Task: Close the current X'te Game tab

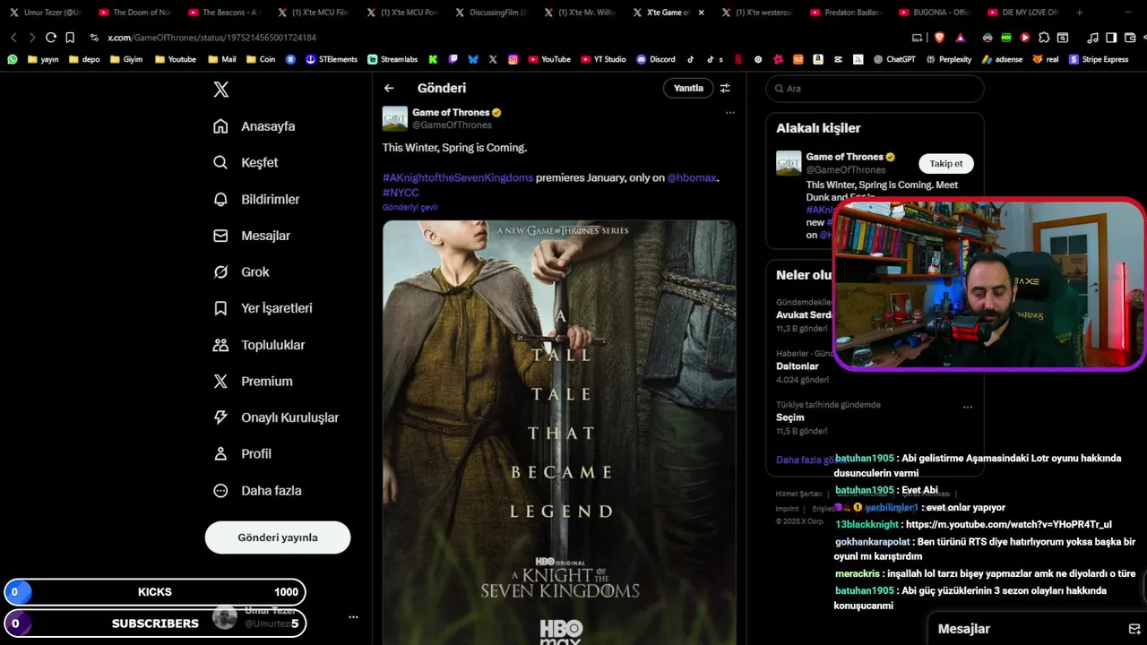Action: point(701,13)
